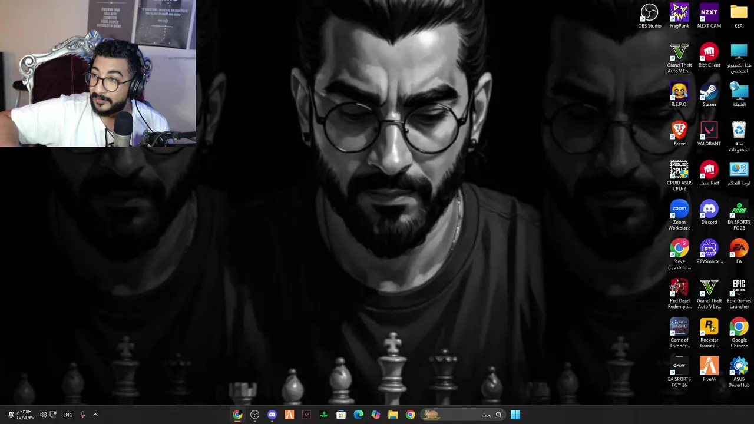Open the لوحة التحكم Control Panel icon

coord(739,174)
